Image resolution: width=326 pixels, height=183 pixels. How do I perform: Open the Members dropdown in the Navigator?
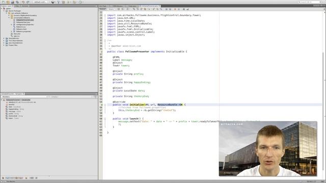24,97
